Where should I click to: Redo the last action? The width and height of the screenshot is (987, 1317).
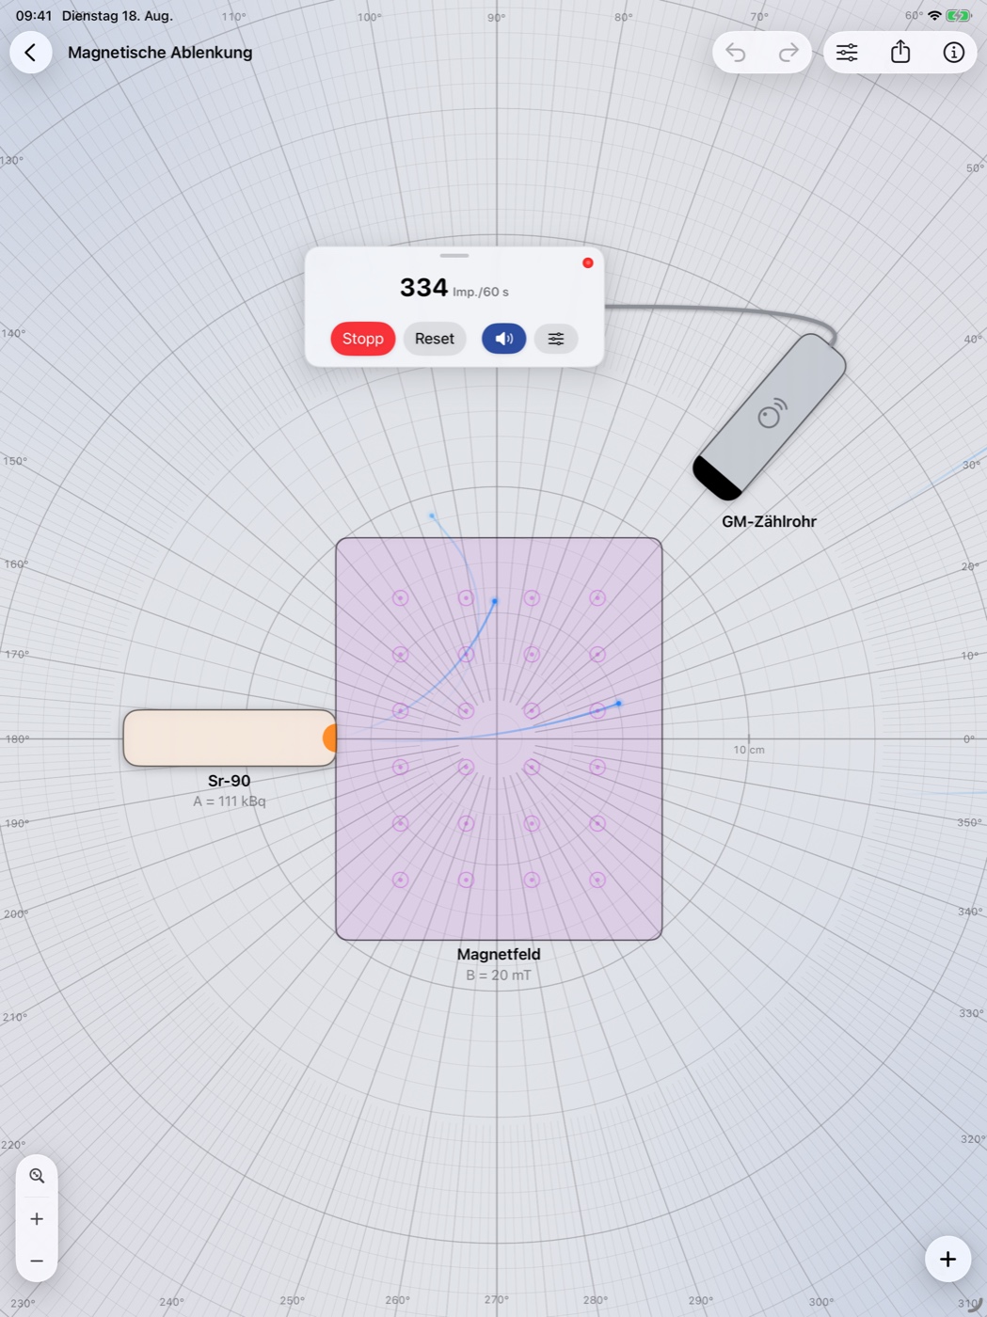(x=788, y=53)
